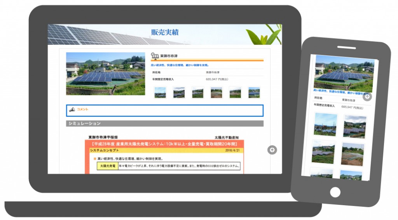Click the yellow 太陽光発電 label in the document

pyautogui.click(x=106, y=166)
